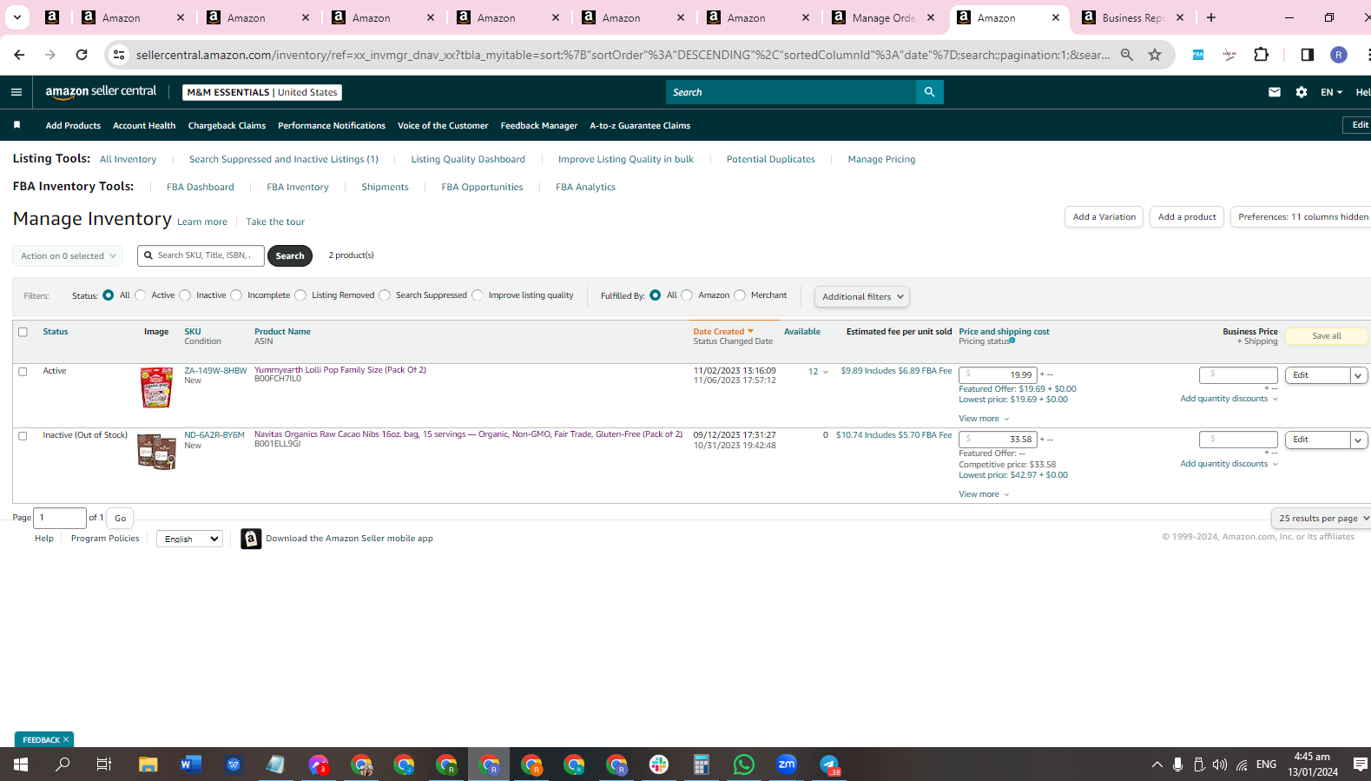Select Fulfilled By Amazon radio
This screenshot has width=1371, height=781.
coord(687,295)
